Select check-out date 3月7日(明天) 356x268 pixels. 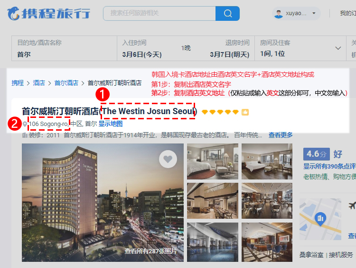click(x=230, y=54)
